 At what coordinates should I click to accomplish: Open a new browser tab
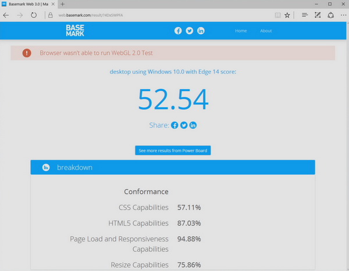tap(62, 4)
